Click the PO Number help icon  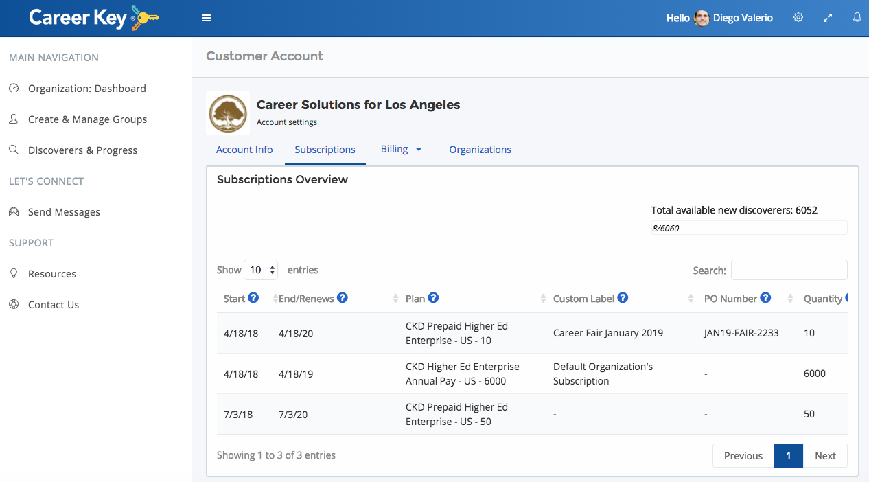click(x=765, y=298)
